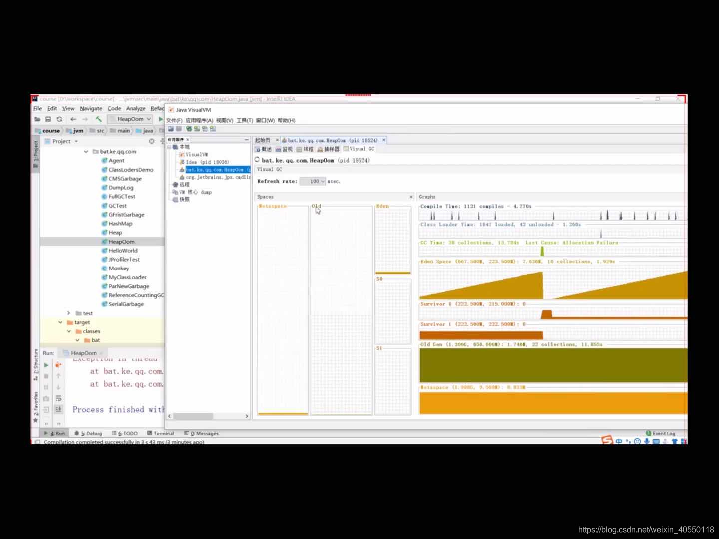
Task: Open the 6: TODO tool window
Action: tap(125, 433)
